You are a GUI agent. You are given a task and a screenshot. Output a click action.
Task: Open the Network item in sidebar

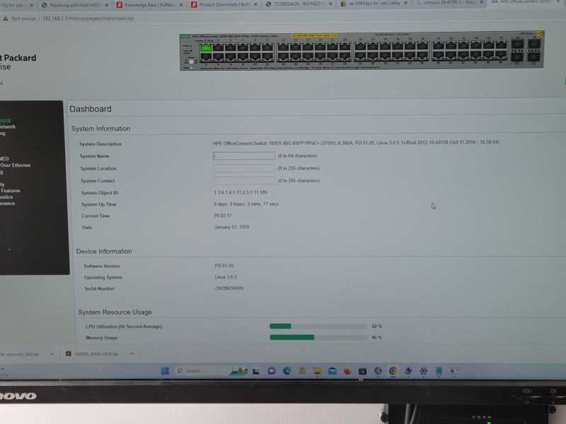pos(8,127)
